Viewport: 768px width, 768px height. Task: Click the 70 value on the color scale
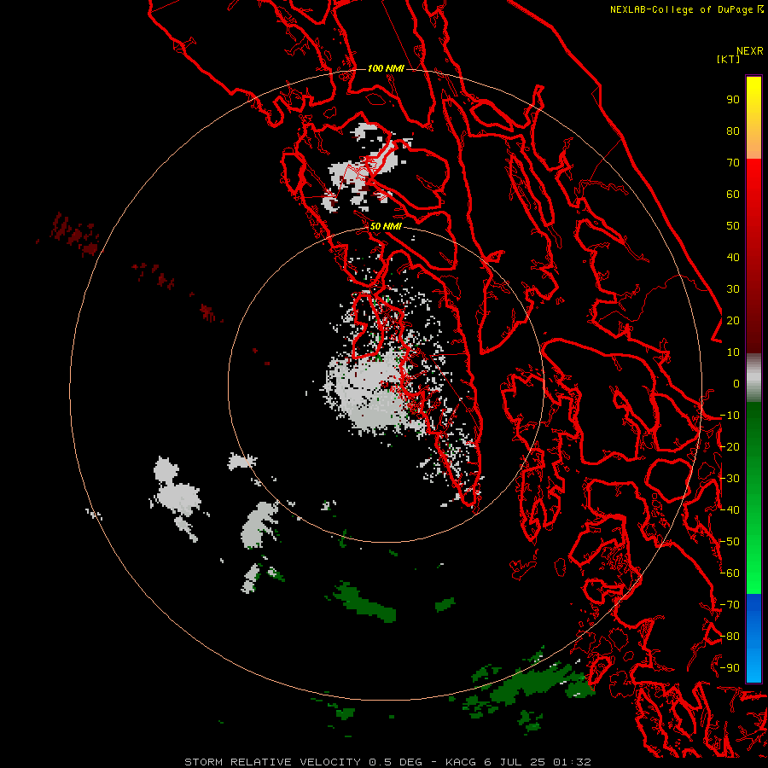tap(733, 163)
